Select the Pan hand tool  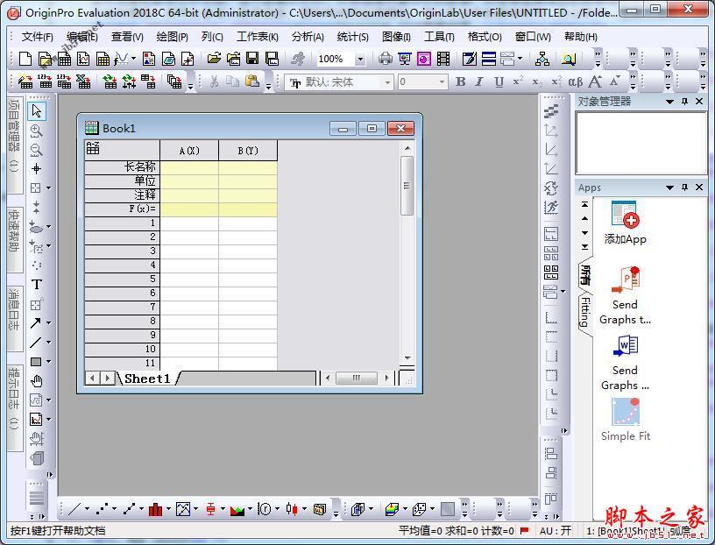pyautogui.click(x=37, y=381)
